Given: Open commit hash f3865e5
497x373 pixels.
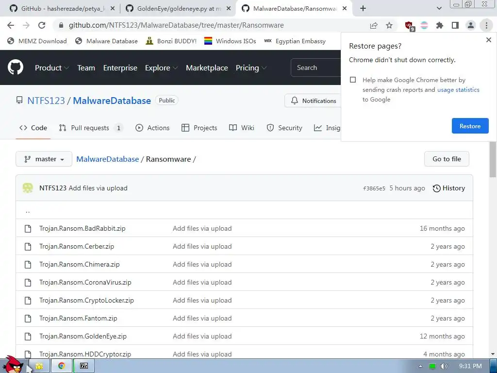Looking at the screenshot, I should point(374,188).
